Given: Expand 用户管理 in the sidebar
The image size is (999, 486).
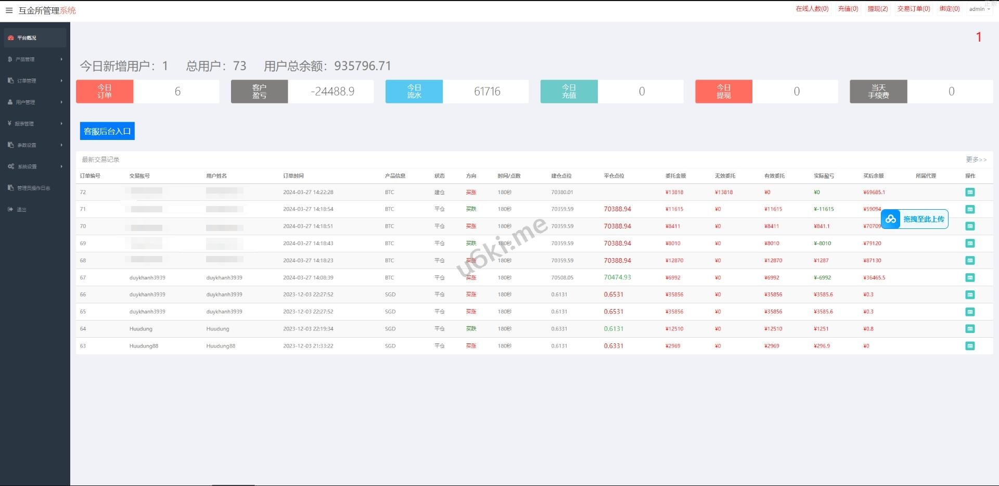Looking at the screenshot, I should click(25, 103).
